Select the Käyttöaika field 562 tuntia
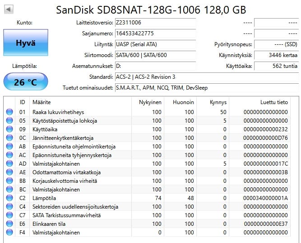301x243 pixels. point(277,66)
